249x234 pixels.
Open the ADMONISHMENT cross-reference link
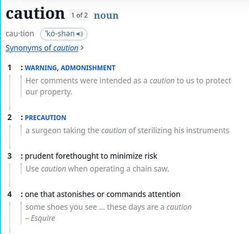click(88, 68)
